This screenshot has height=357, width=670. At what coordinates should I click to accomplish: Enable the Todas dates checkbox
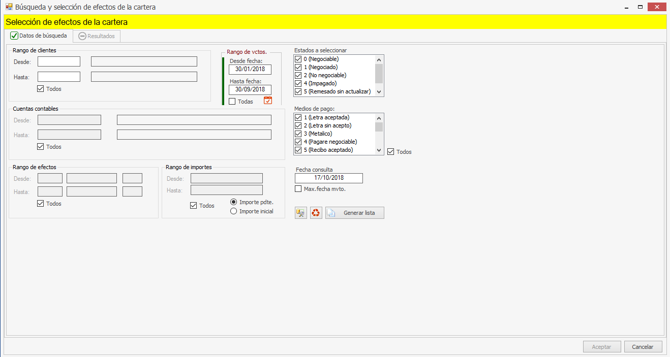232,102
